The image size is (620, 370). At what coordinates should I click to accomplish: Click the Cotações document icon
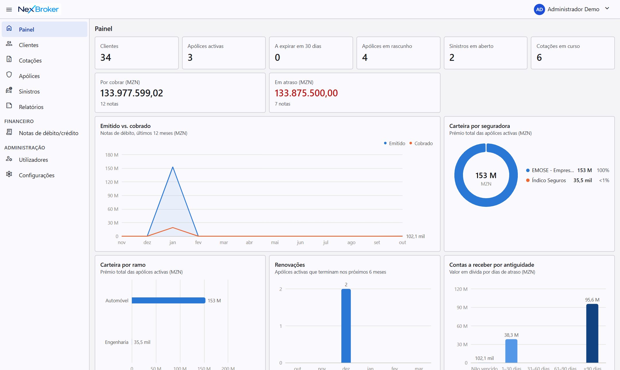9,59
